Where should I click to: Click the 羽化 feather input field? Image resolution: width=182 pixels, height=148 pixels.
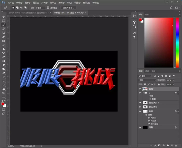click(40, 8)
